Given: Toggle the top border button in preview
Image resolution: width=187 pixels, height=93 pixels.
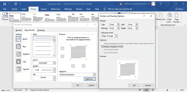Looking at the screenshot, I should (63, 48).
